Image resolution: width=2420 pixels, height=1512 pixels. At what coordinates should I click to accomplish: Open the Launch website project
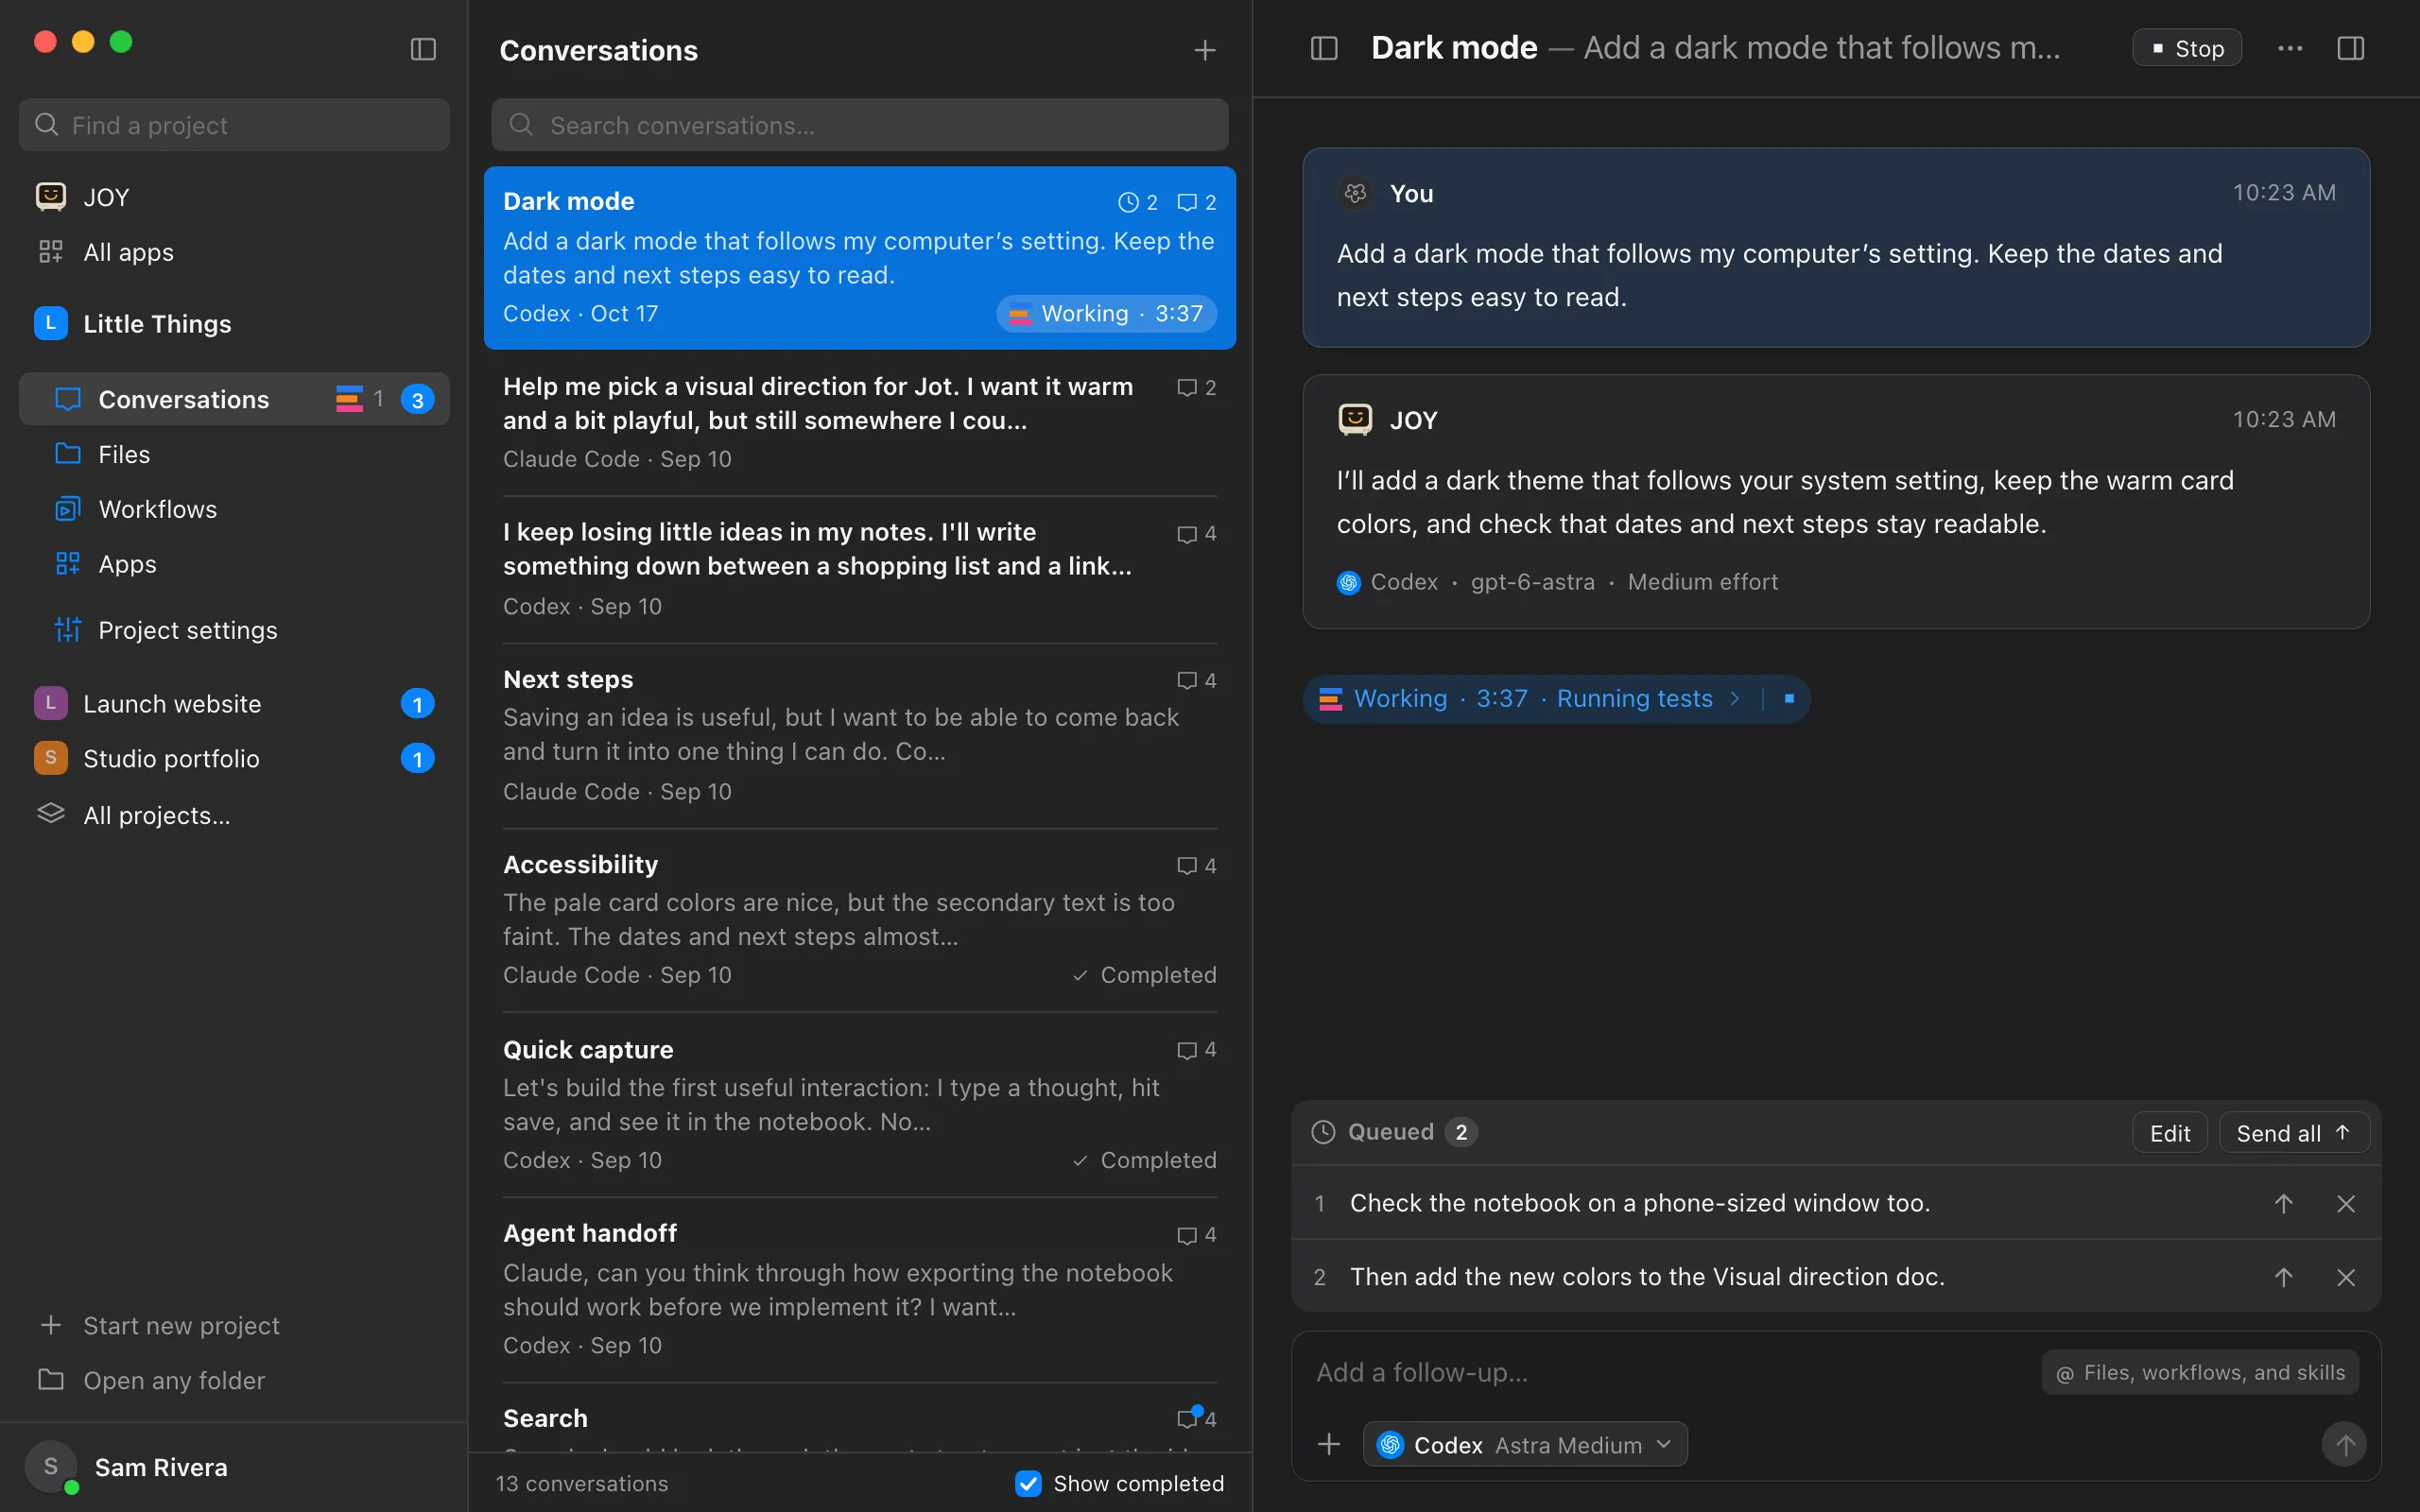click(234, 704)
